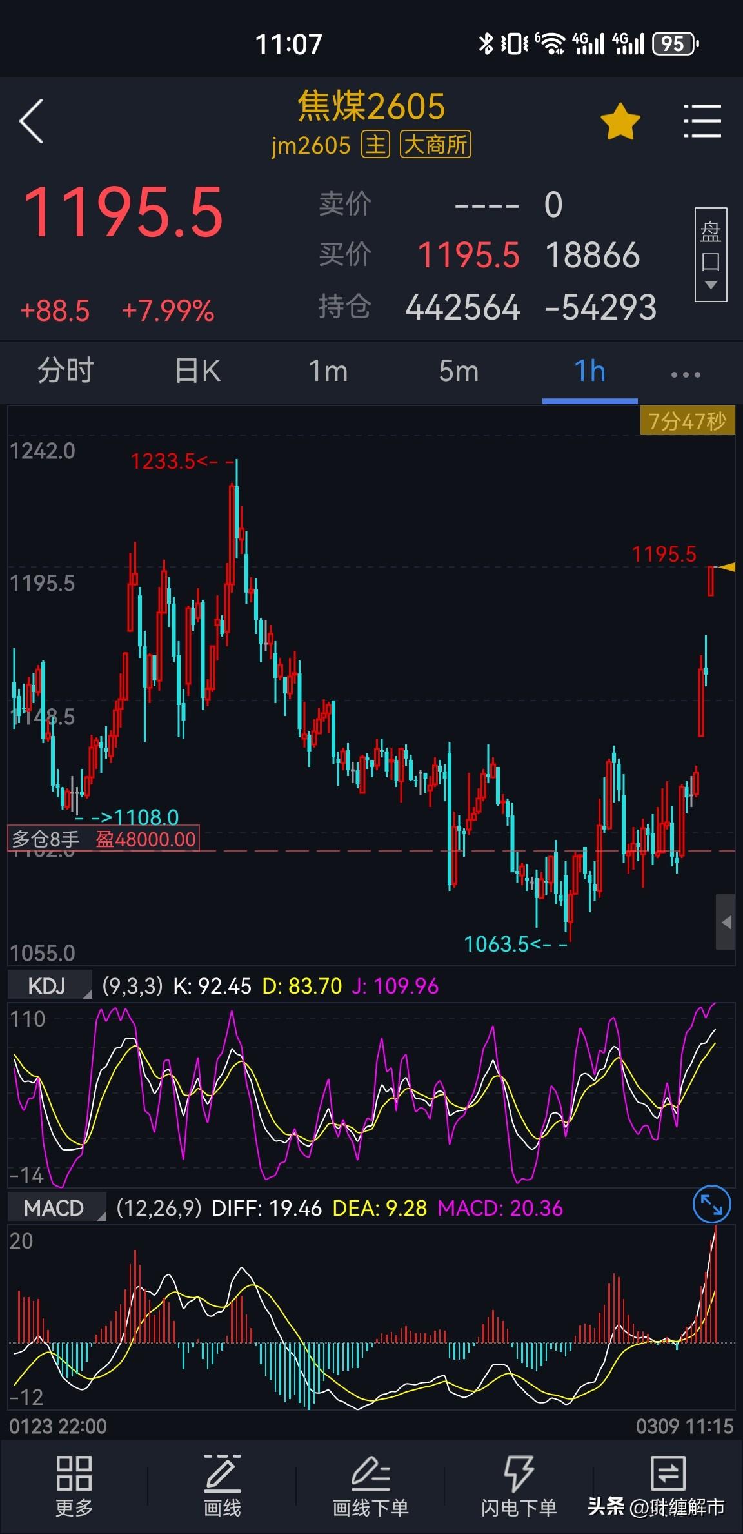This screenshot has height=1534, width=743.
Task: Click the K: 92.45 value
Action: click(212, 986)
